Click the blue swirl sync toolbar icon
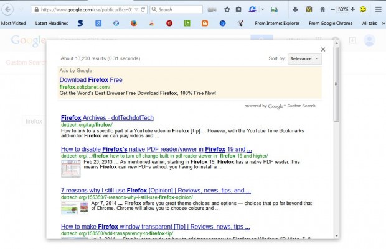Screen dimensions: 386x249 [252, 9]
